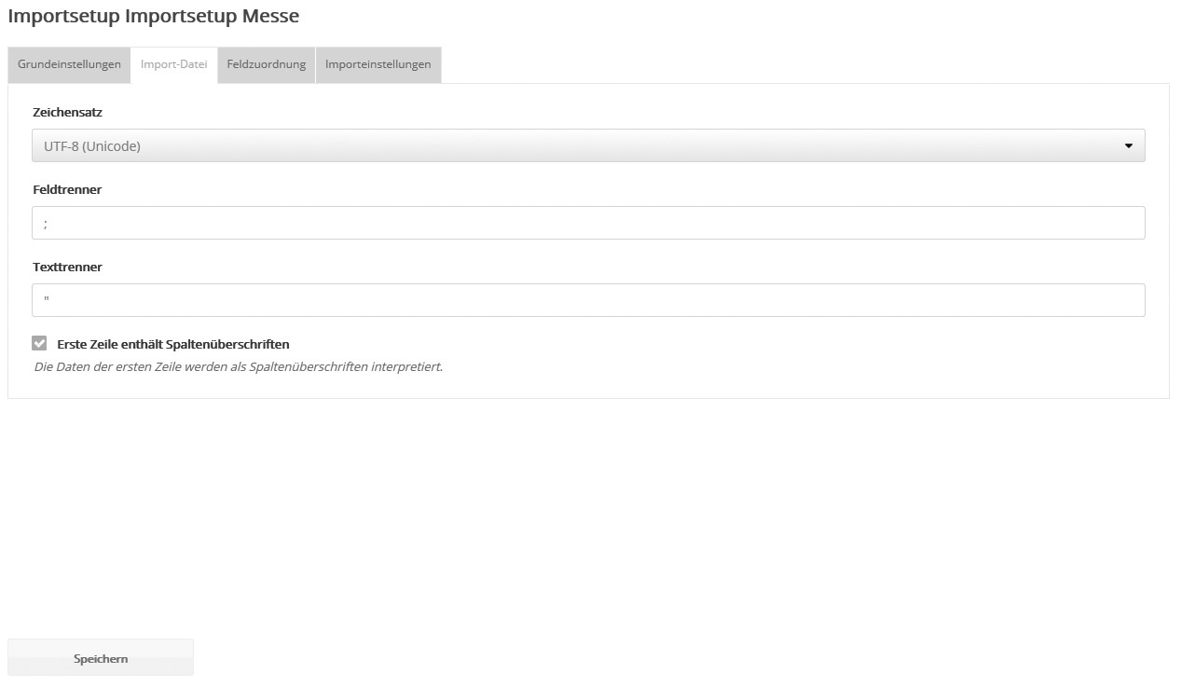Screen dimensions: 1181x687
Task: Click the checkmark icon beside Erste Zeile
Action: point(39,343)
